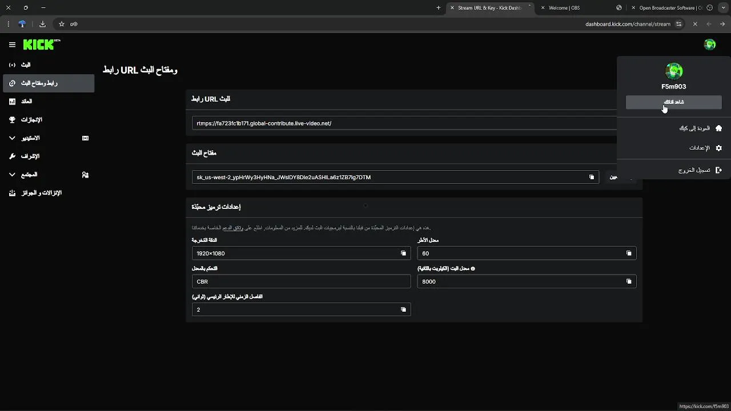This screenshot has height=411, width=731.
Task: Click the drops and rewards sidebar icon
Action: coord(12,193)
